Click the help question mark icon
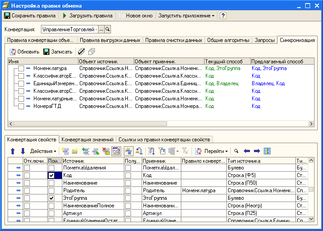 223,16
